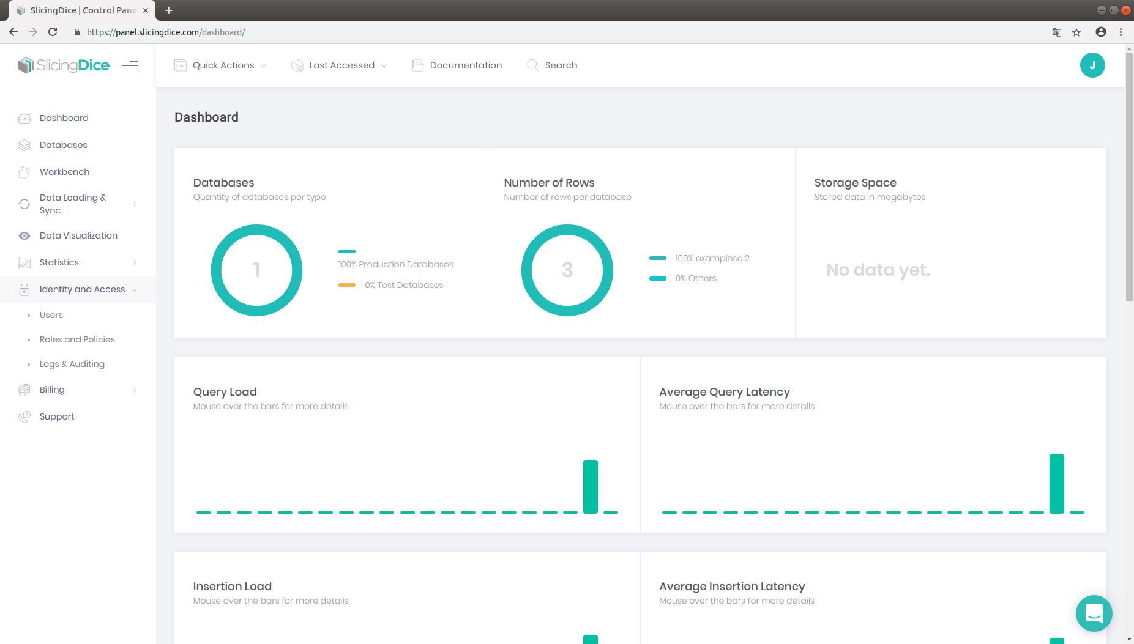Expand the Statistics submenu chevron

(135, 263)
